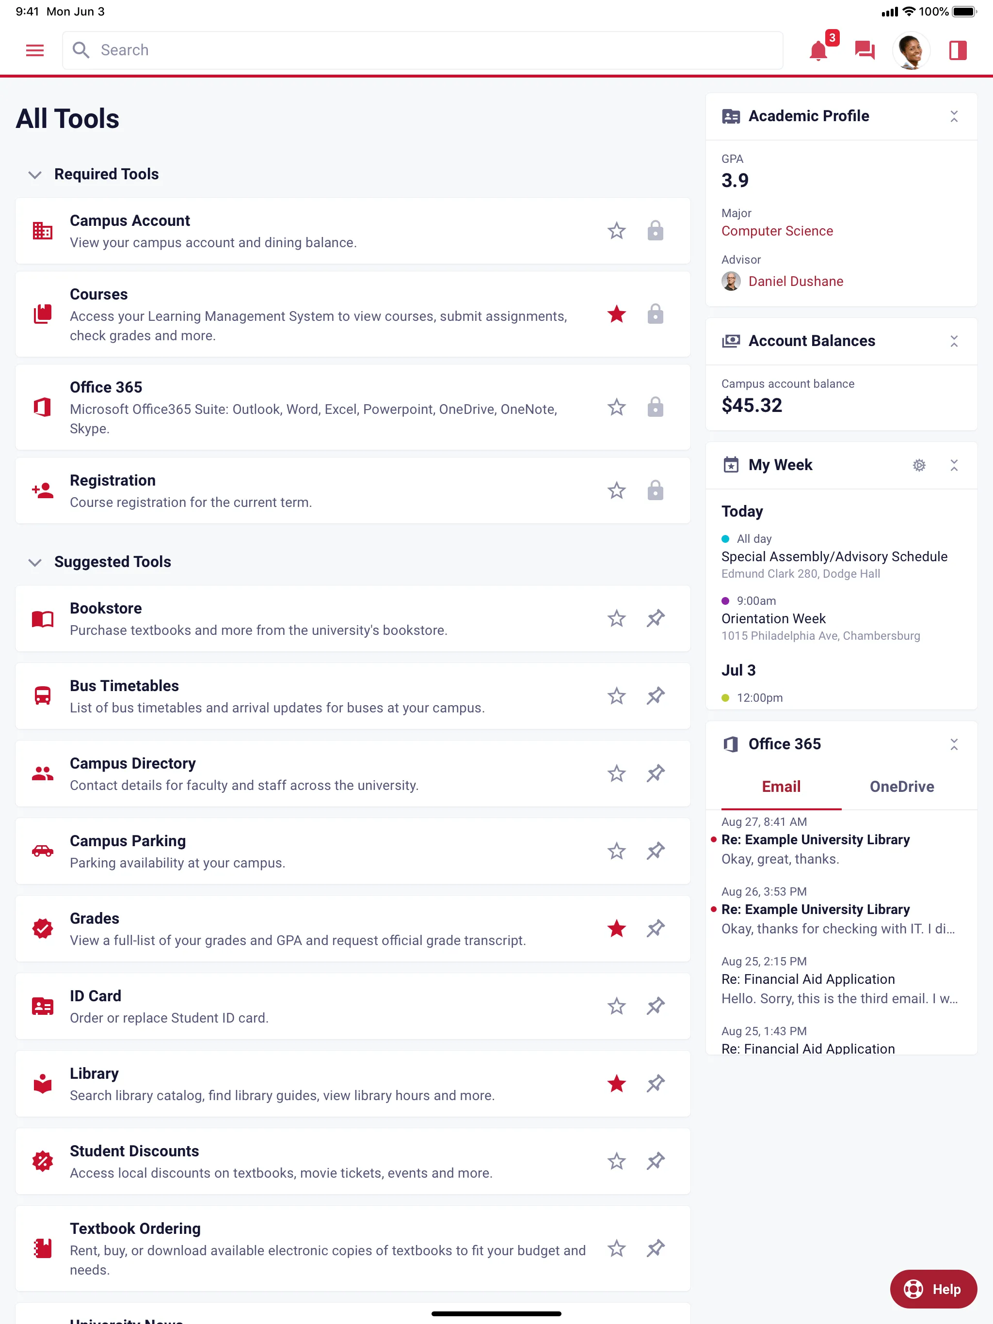Viewport: 993px width, 1324px height.
Task: Switch to OneDrive tab in Office 365
Action: click(900, 786)
